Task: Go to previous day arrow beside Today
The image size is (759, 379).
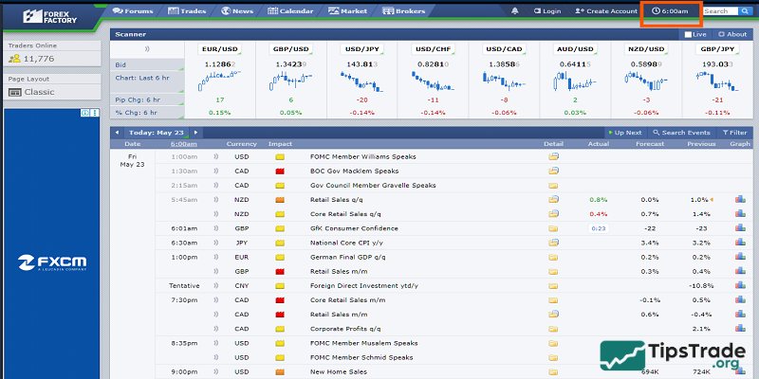Action: click(117, 133)
